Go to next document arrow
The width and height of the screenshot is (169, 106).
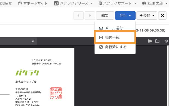pyautogui.click(x=90, y=16)
